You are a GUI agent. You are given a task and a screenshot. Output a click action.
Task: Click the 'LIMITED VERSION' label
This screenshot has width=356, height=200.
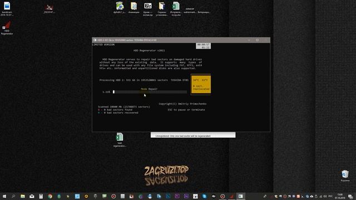tap(103, 44)
